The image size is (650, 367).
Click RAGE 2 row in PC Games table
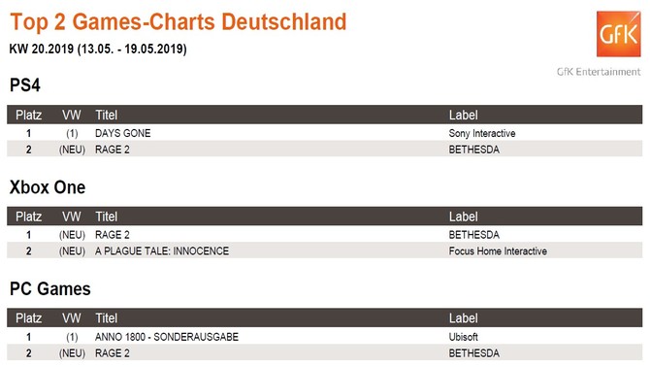[x=325, y=352]
